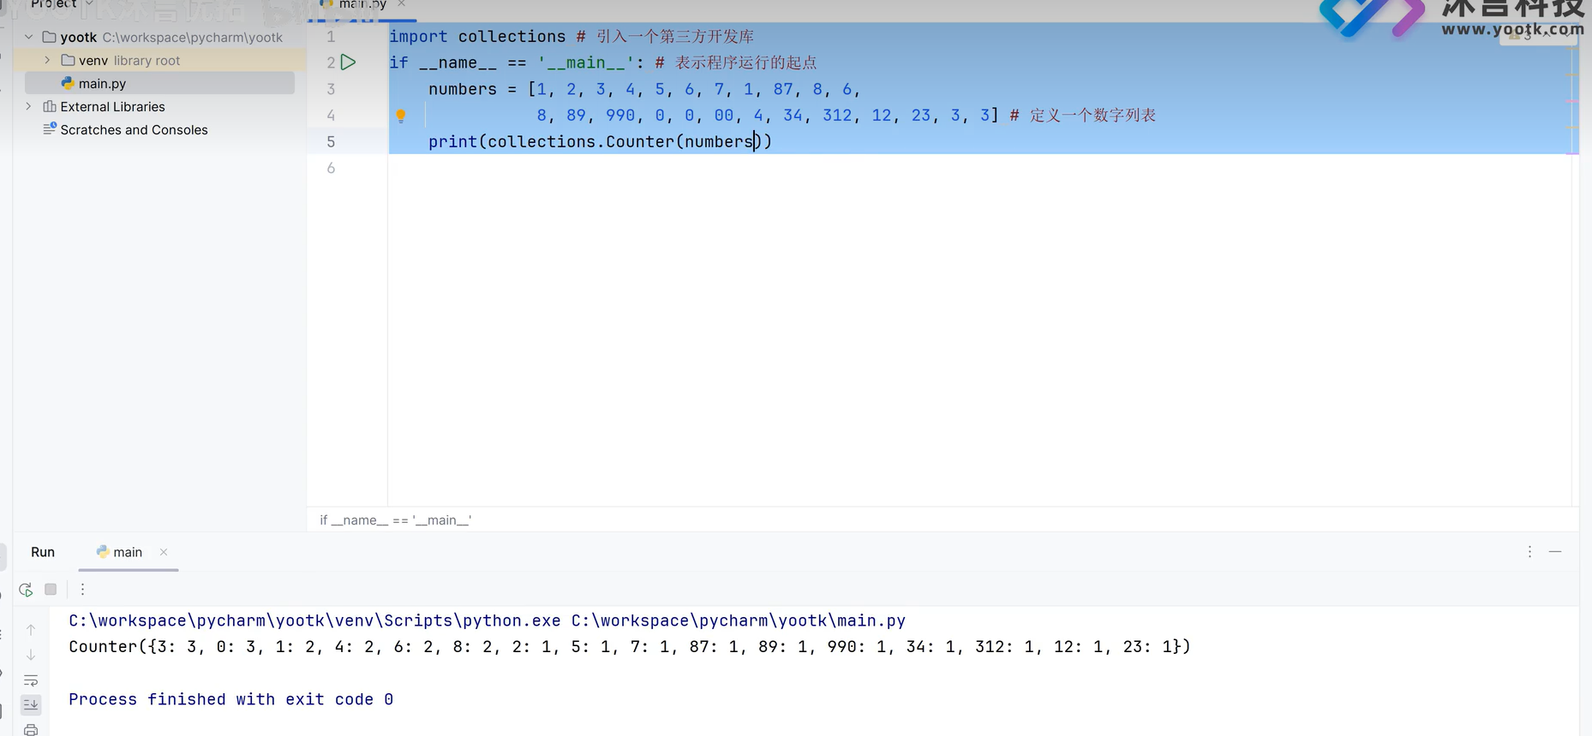Click line number 3 in the gutter

[x=331, y=89]
